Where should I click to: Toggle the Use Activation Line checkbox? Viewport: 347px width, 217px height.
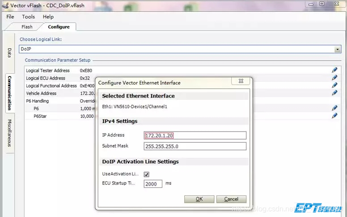[x=147, y=174]
